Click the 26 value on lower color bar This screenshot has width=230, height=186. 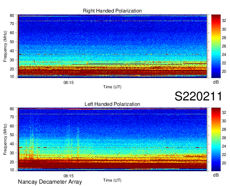coord(224,138)
